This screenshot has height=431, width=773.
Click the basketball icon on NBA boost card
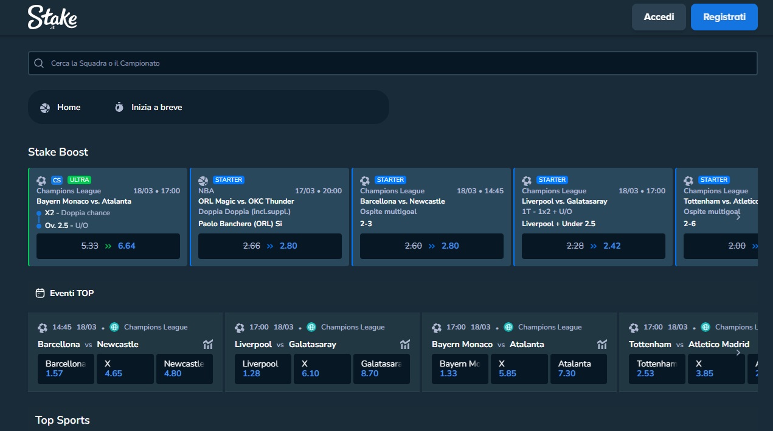pyautogui.click(x=203, y=181)
